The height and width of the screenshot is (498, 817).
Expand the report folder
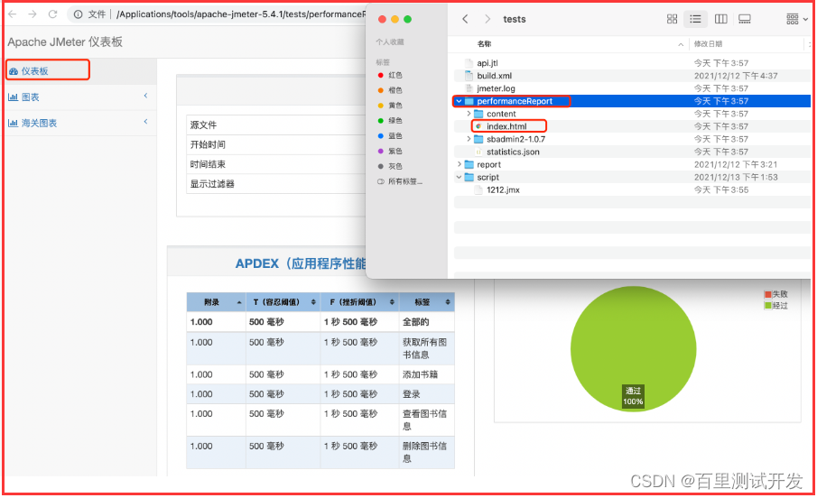pyautogui.click(x=459, y=164)
